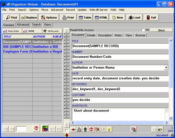The image size is (175, 138).
Task: Click the vertical scrollbar thumb of form
Action: 171,65
